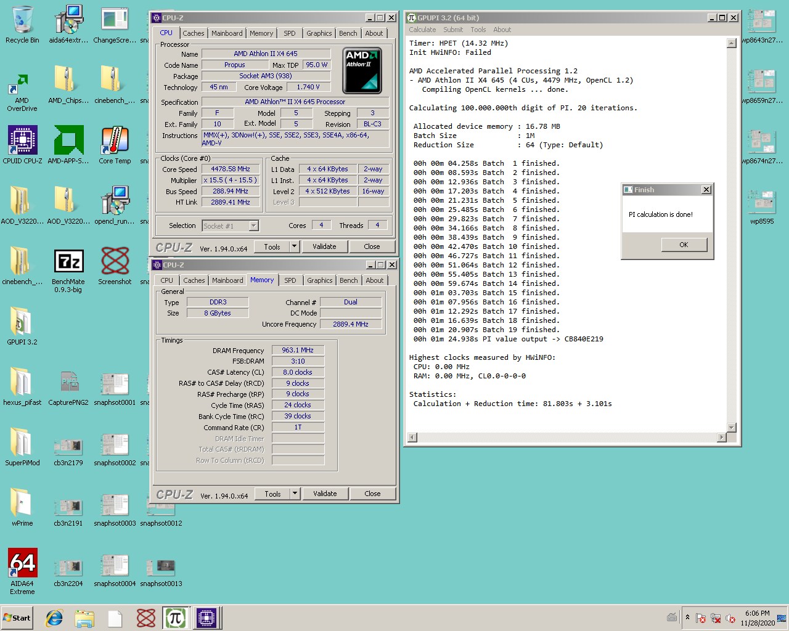Open the AMD_Chips… zip archive icon
The width and height of the screenshot is (789, 631).
(68, 85)
